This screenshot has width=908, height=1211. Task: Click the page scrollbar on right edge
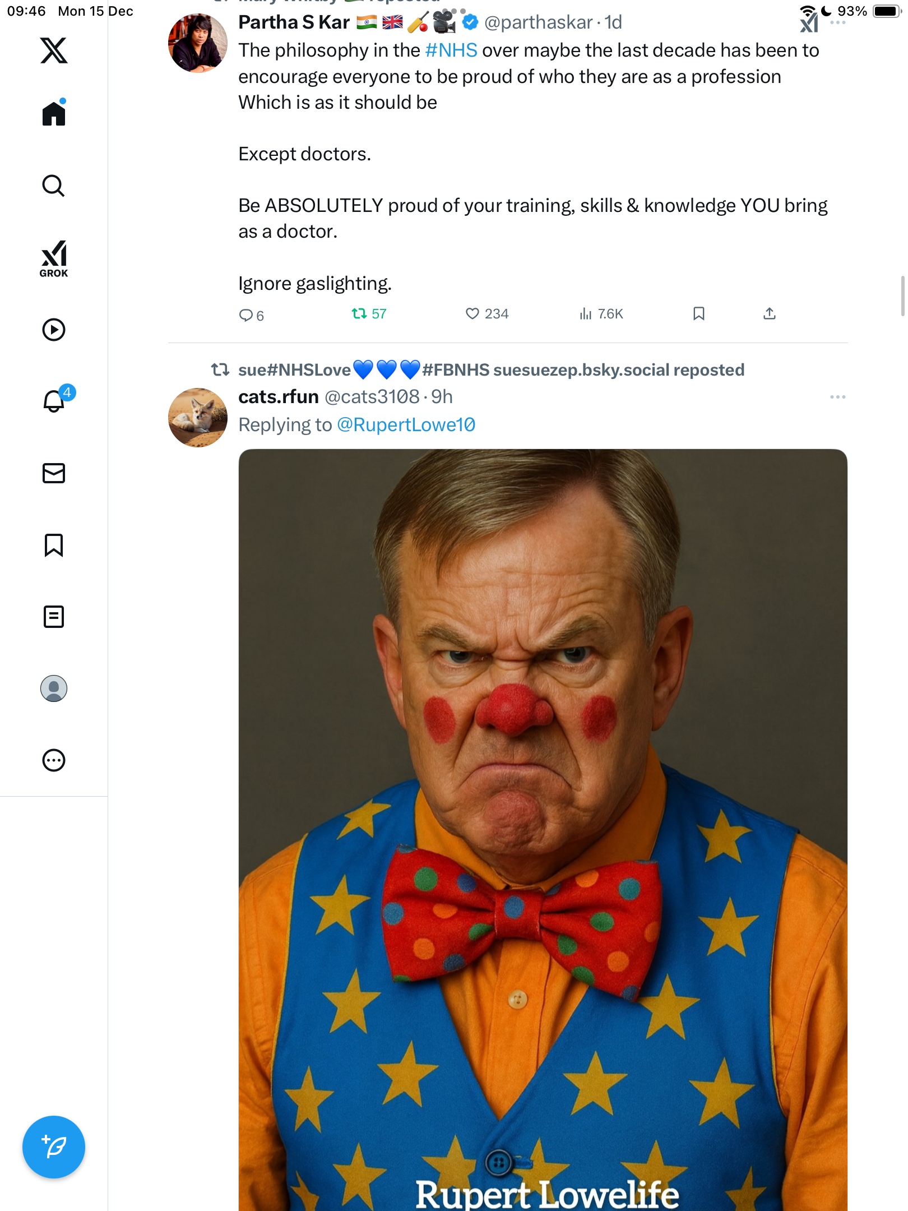(x=902, y=296)
